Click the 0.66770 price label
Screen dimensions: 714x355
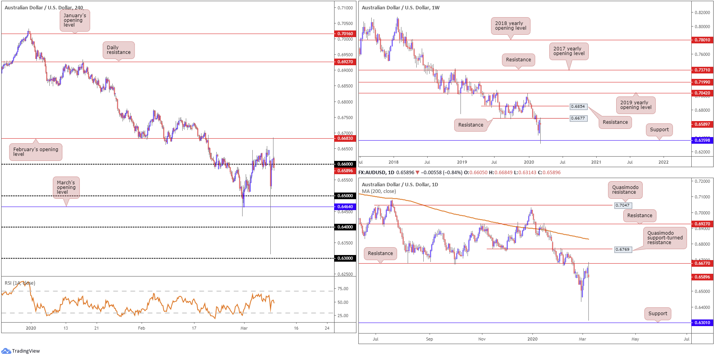click(702, 263)
